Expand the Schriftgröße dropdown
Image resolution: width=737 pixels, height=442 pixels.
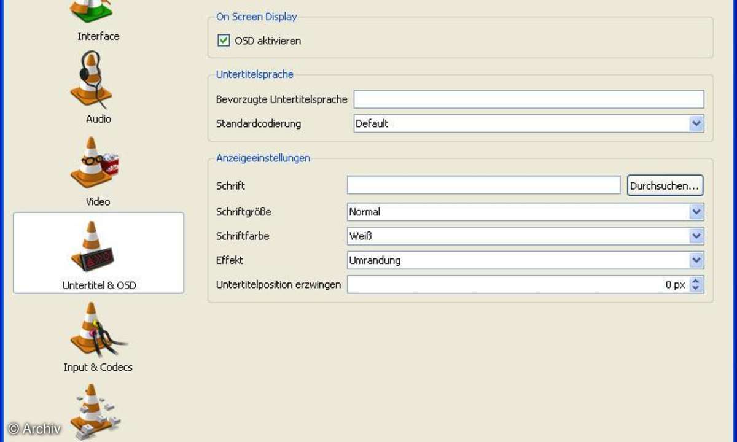click(x=696, y=212)
